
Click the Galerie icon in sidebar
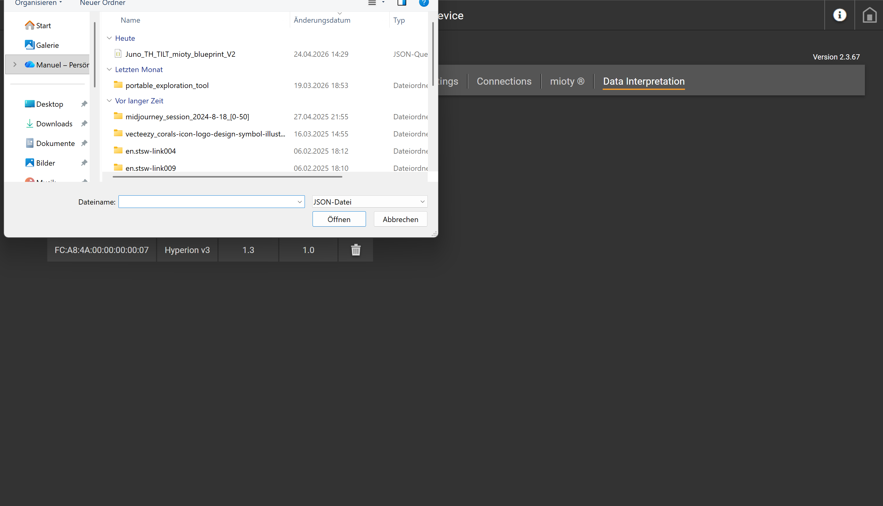pos(29,45)
